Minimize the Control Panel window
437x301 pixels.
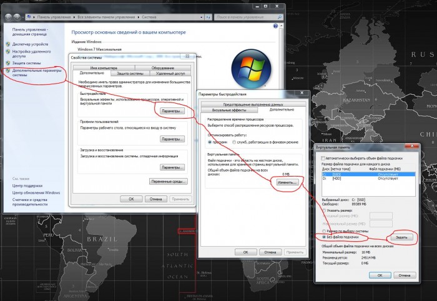click(x=257, y=6)
